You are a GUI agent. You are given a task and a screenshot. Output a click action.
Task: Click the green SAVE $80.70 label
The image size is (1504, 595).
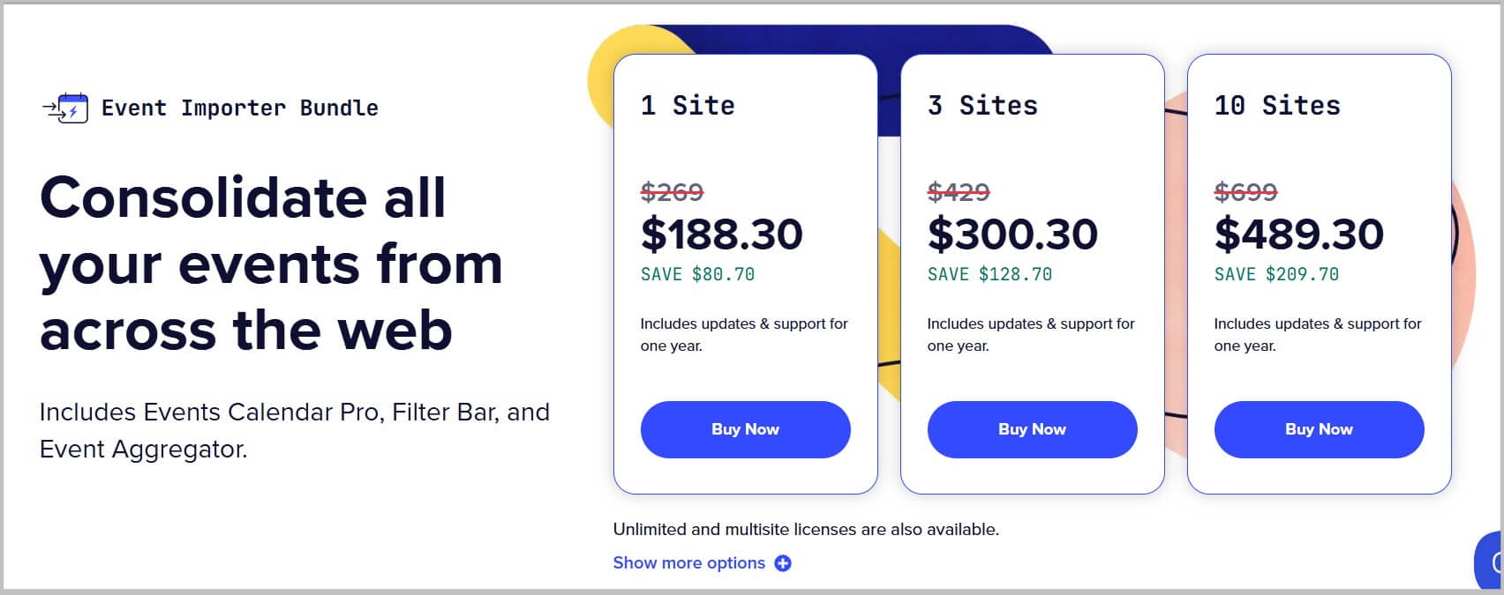pyautogui.click(x=697, y=274)
